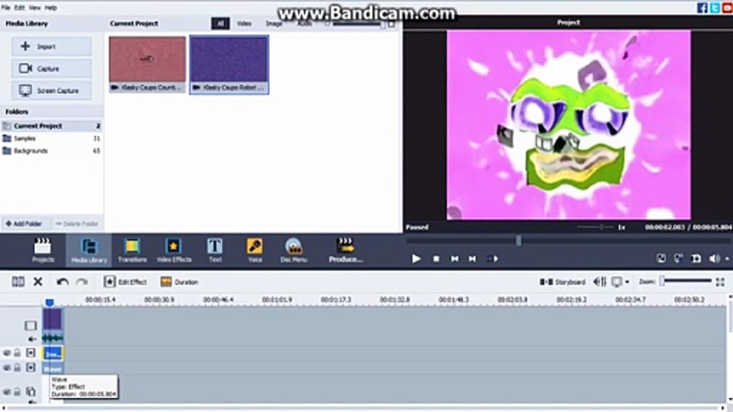Stop the preview playback
Image resolution: width=733 pixels, height=412 pixels.
[x=436, y=259]
